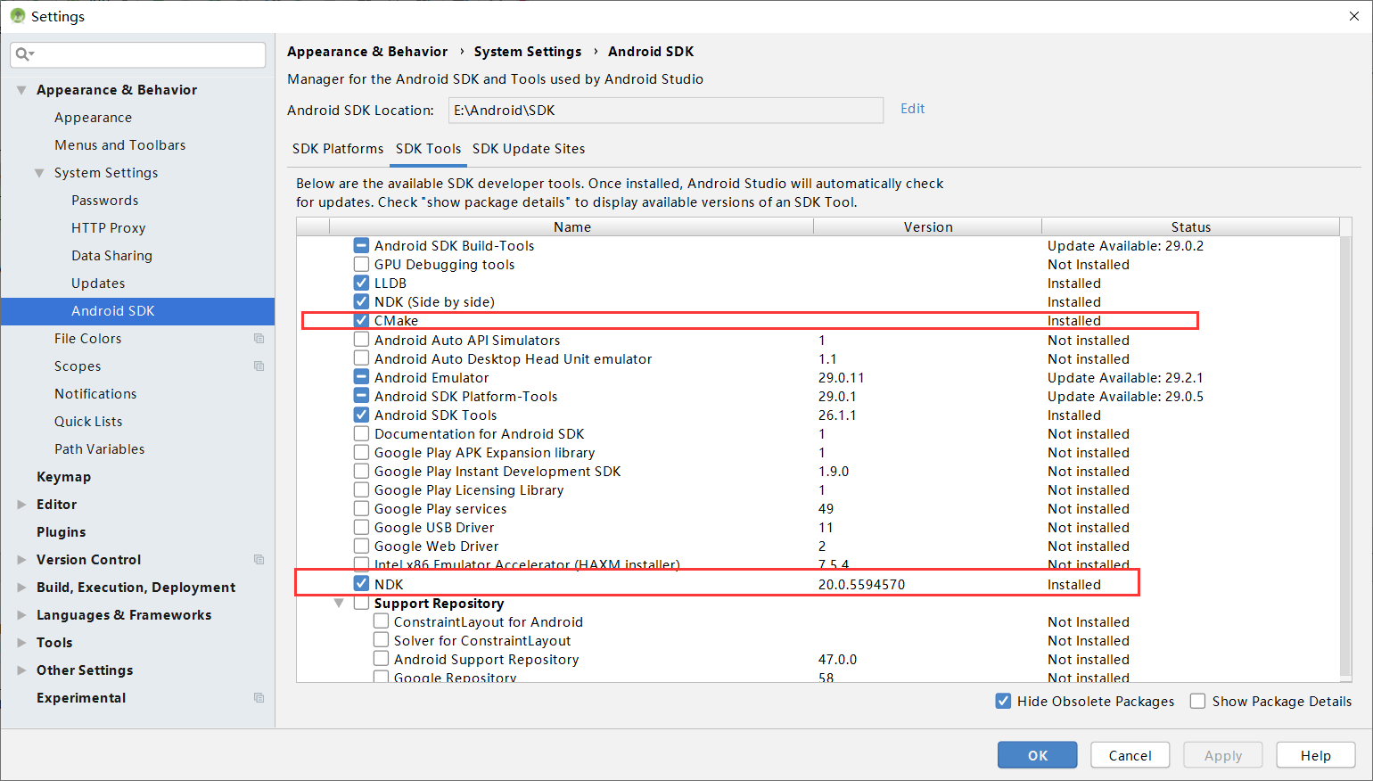Open the Appearance settings page

click(x=93, y=118)
